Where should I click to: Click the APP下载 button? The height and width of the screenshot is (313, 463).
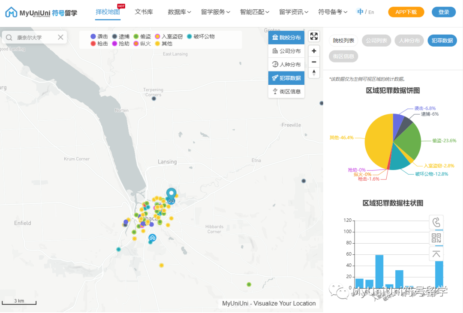tap(406, 12)
